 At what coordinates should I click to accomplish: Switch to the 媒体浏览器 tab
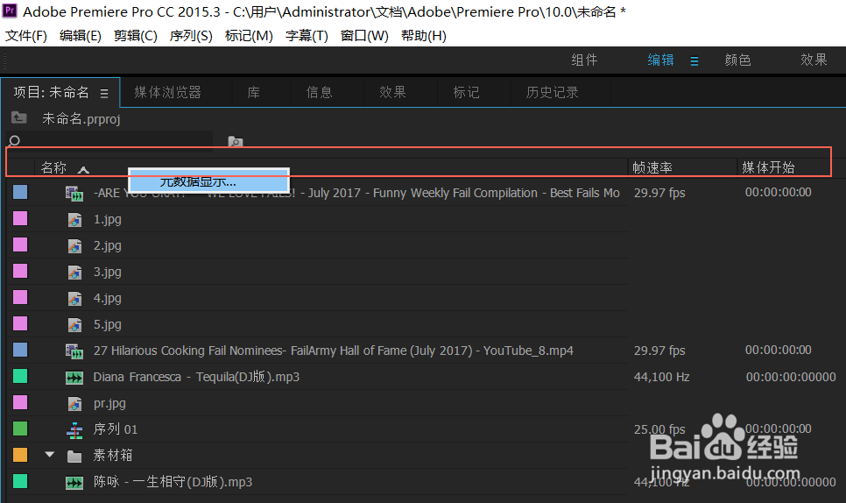(168, 92)
